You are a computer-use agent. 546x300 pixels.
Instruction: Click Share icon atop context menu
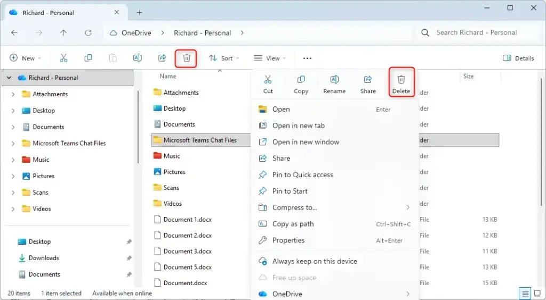pos(368,85)
